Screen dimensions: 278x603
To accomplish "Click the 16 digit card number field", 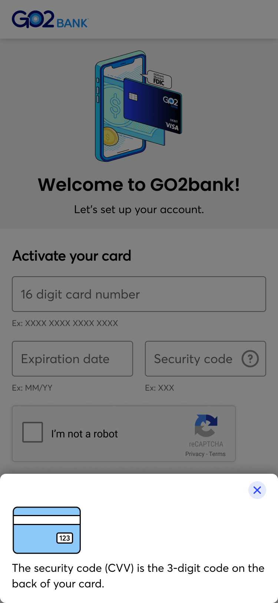I will tap(139, 294).
